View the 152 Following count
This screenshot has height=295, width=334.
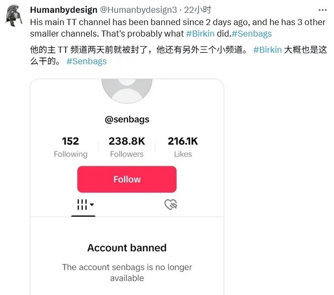tap(71, 147)
